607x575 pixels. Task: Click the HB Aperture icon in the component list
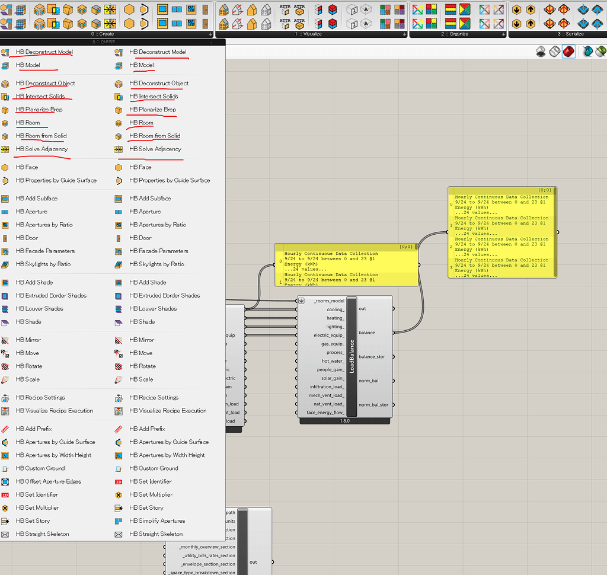click(5, 212)
